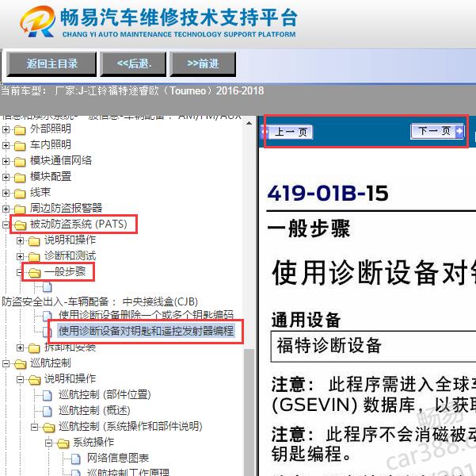The width and height of the screenshot is (476, 476).
Task: Collapse the 巡航控制 tree node
Action: [x=6, y=363]
